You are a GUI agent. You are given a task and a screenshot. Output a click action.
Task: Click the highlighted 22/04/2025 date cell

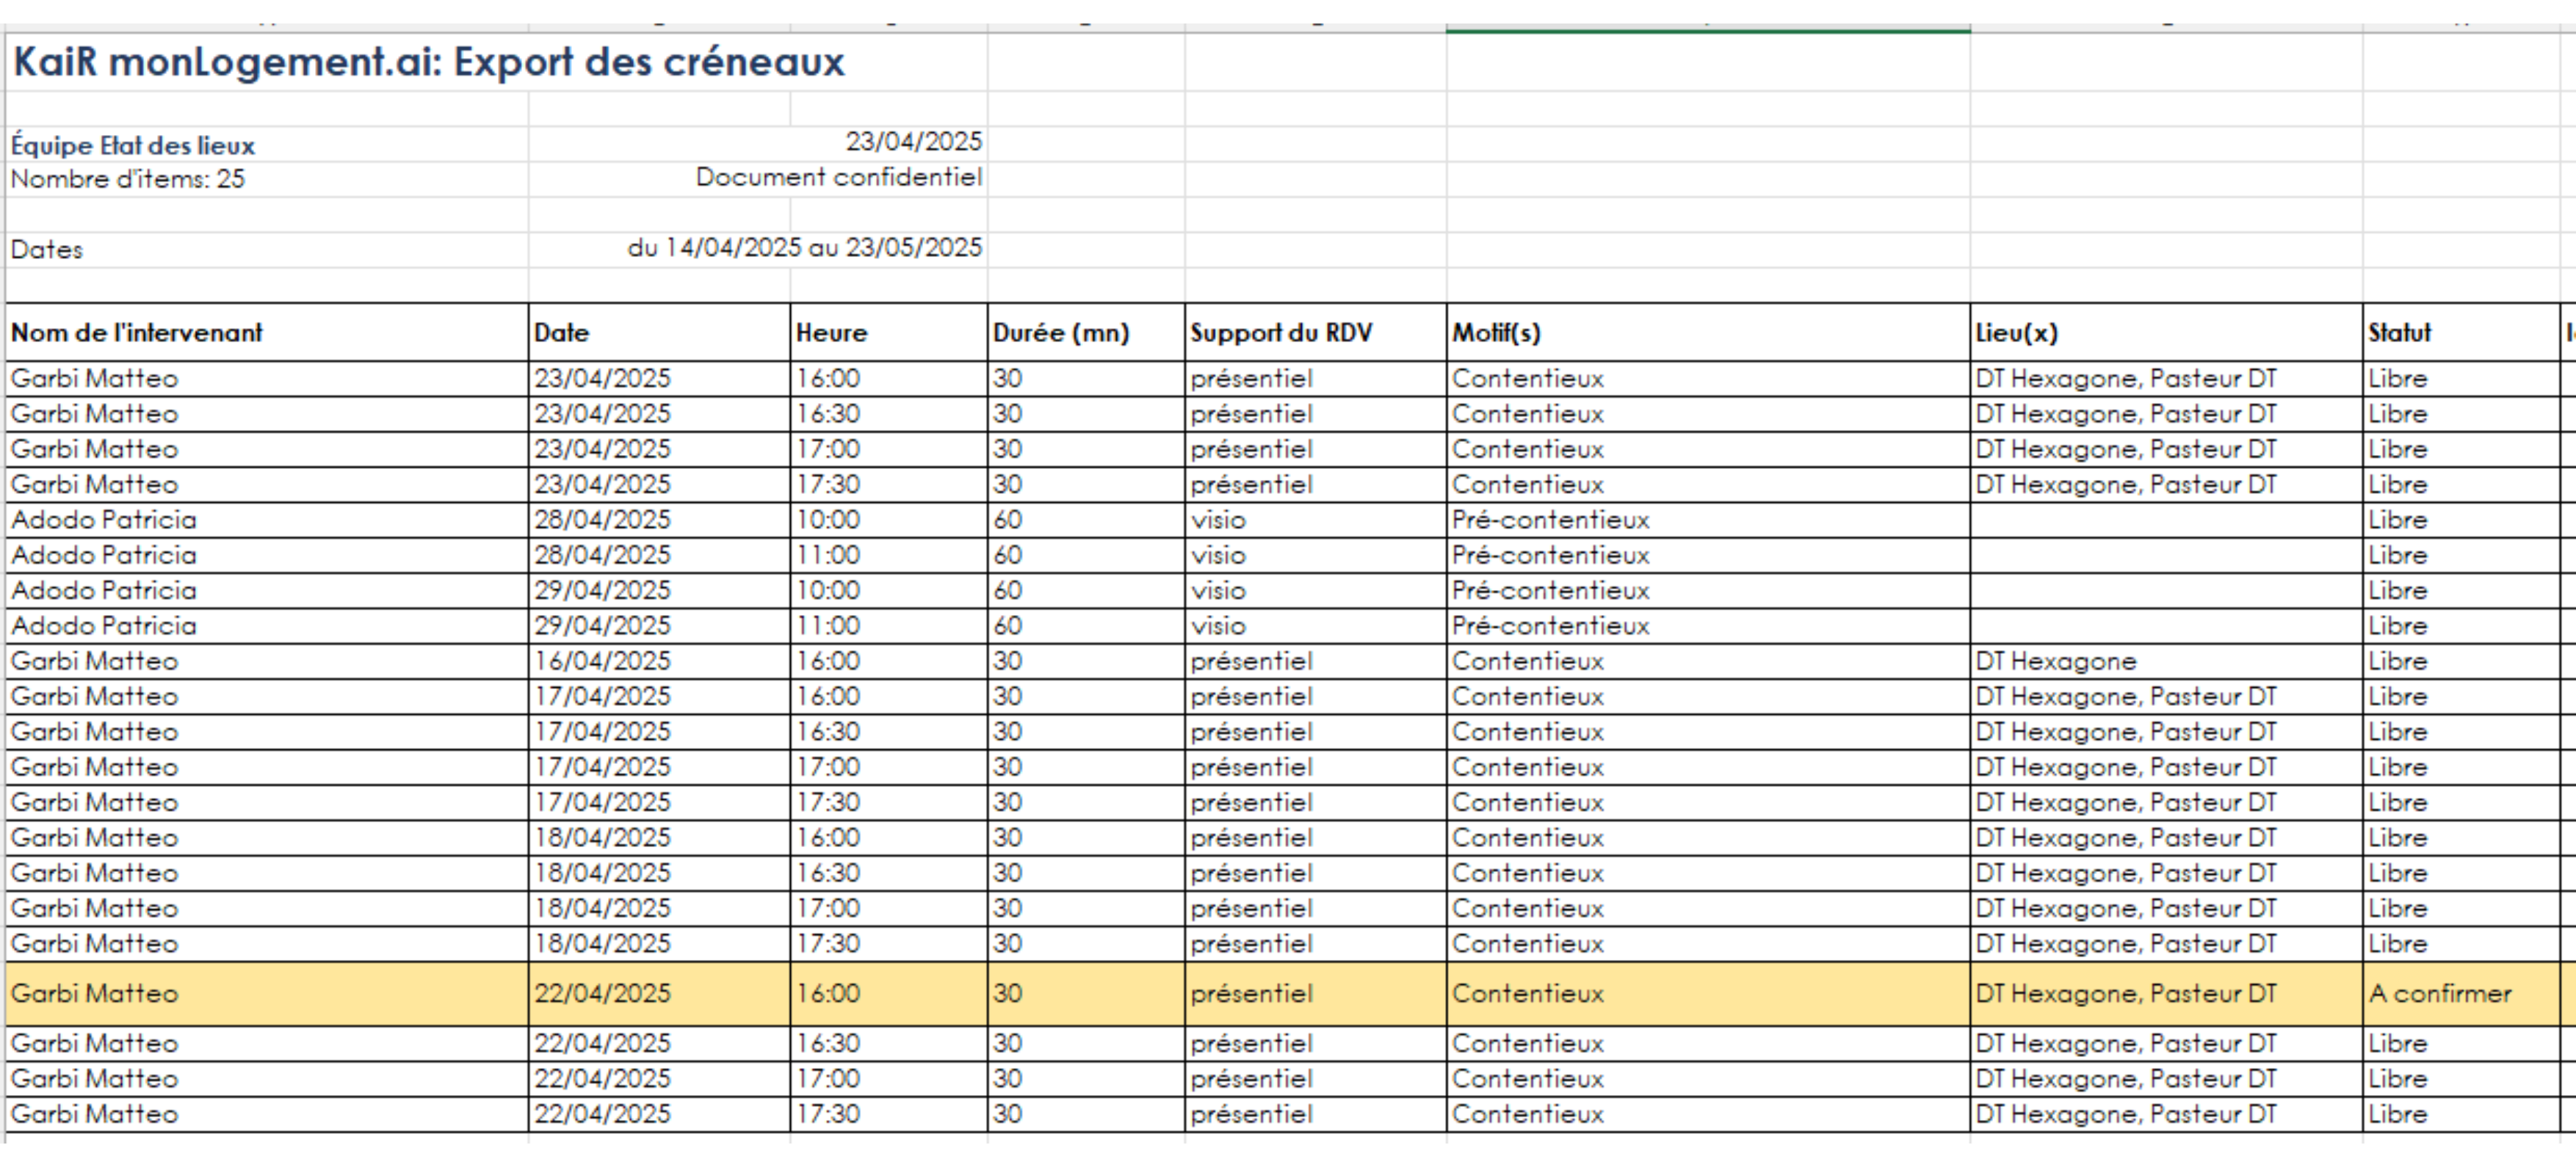pyautogui.click(x=602, y=993)
